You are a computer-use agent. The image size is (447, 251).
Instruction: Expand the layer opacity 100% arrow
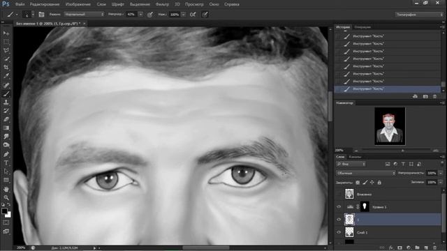tap(441, 173)
